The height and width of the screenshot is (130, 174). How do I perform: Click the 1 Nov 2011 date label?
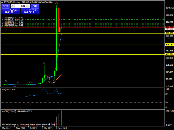20,128
